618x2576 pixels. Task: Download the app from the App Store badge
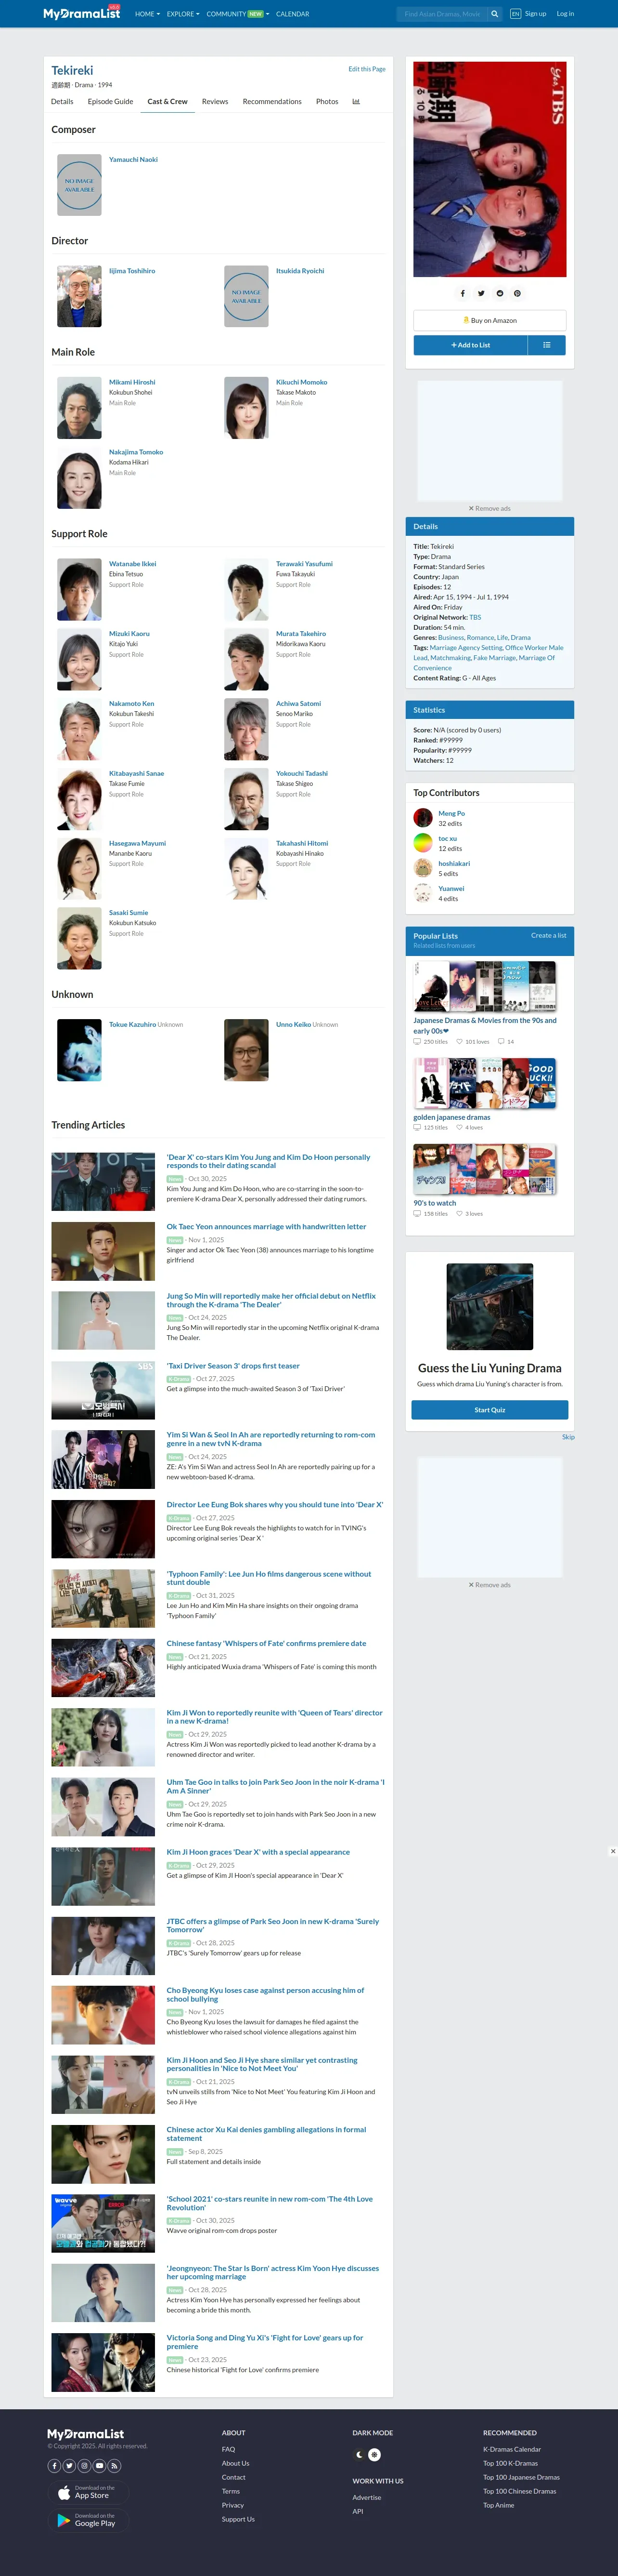pos(88,2492)
